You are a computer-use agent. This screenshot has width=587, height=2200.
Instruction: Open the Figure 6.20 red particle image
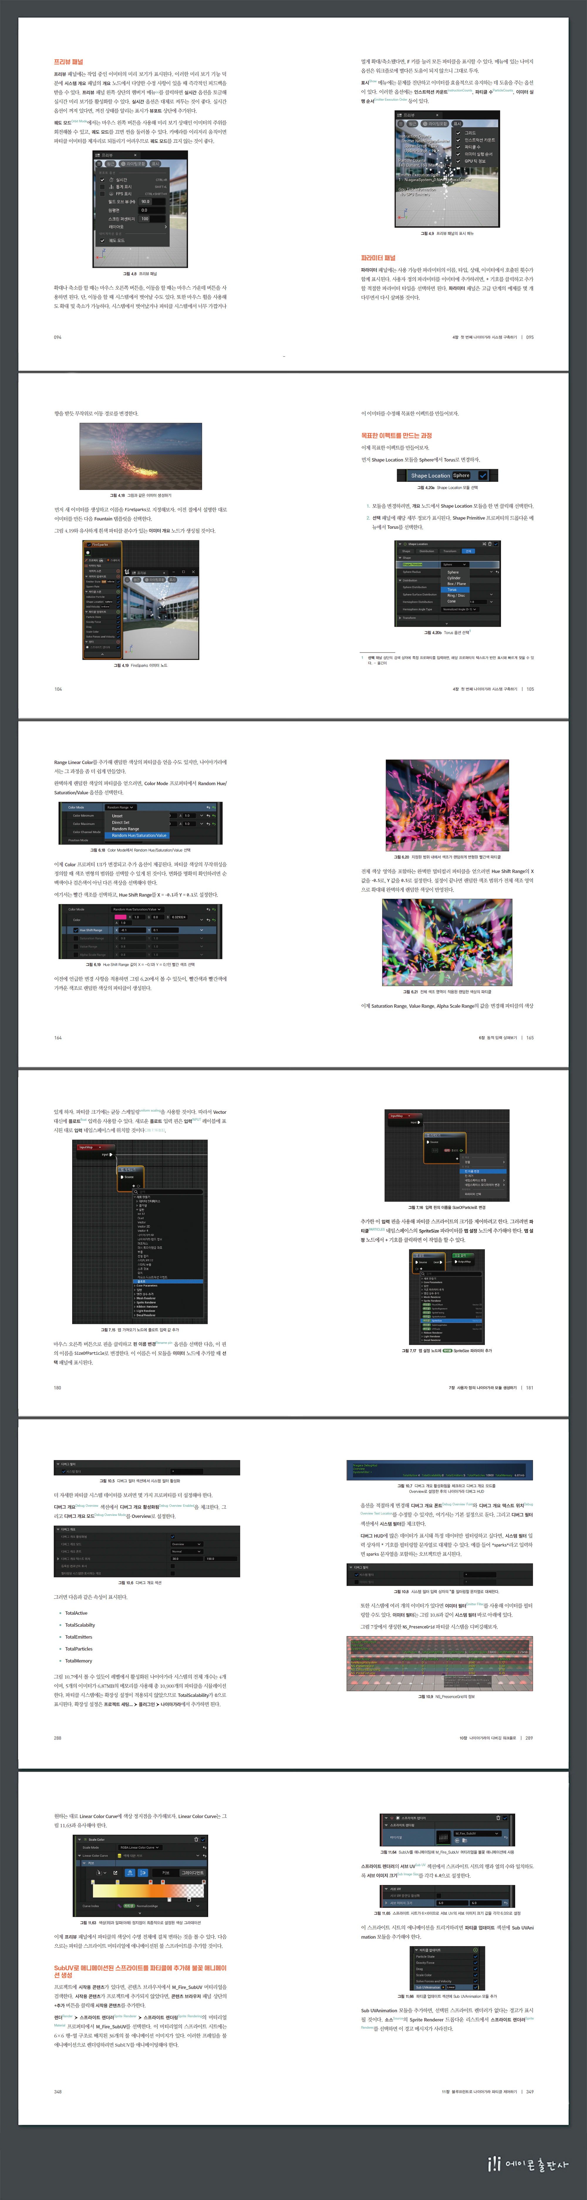447,805
